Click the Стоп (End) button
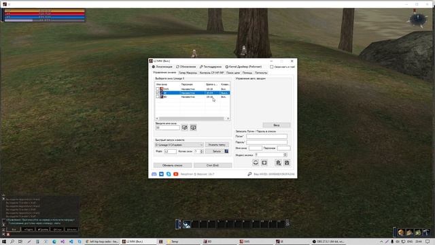Screen dimensions: 435x245 (213, 165)
